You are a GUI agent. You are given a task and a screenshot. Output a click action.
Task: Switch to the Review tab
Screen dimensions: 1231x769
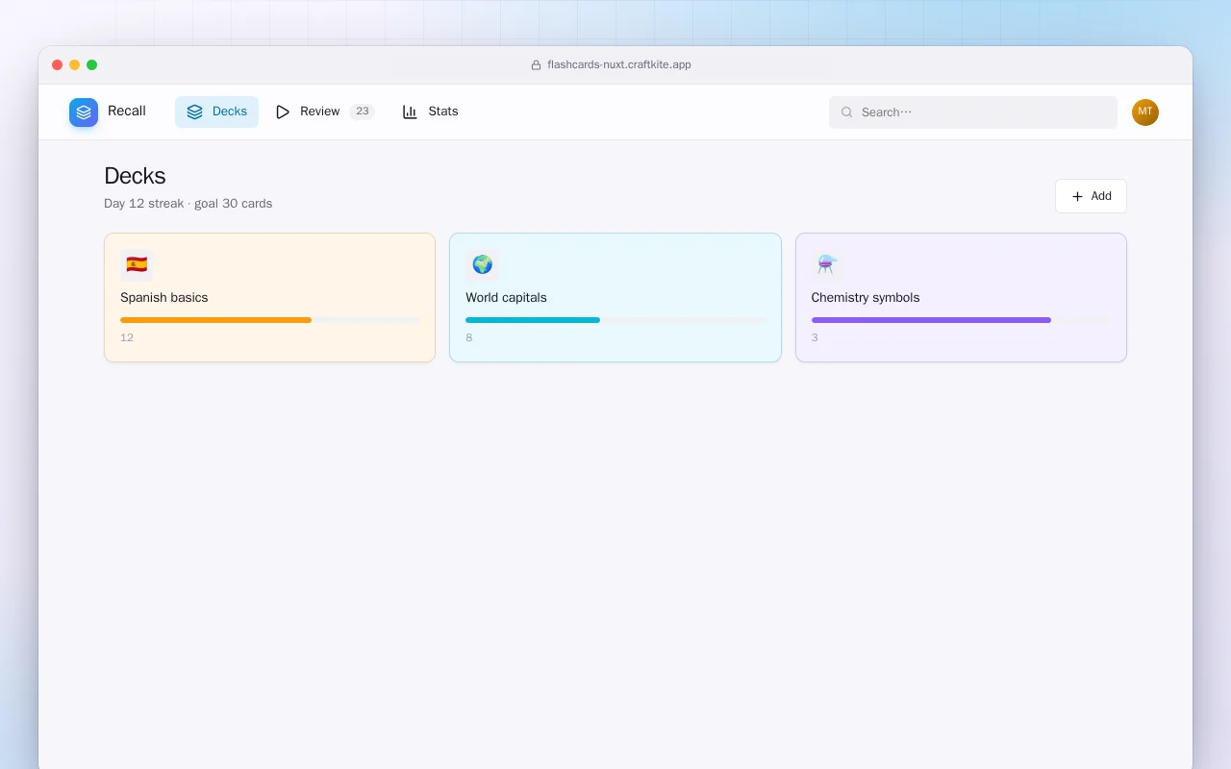point(325,112)
